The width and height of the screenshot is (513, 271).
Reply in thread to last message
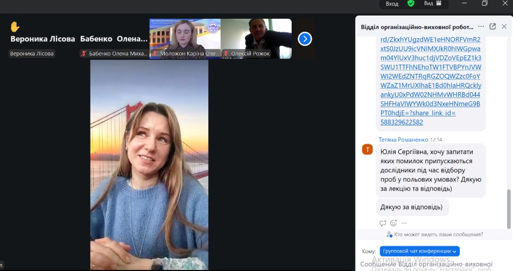[383, 223]
